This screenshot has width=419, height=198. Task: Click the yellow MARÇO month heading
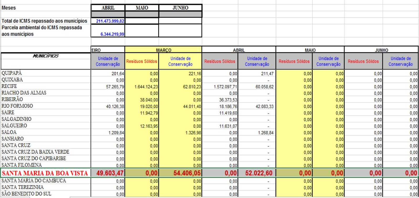[163, 50]
